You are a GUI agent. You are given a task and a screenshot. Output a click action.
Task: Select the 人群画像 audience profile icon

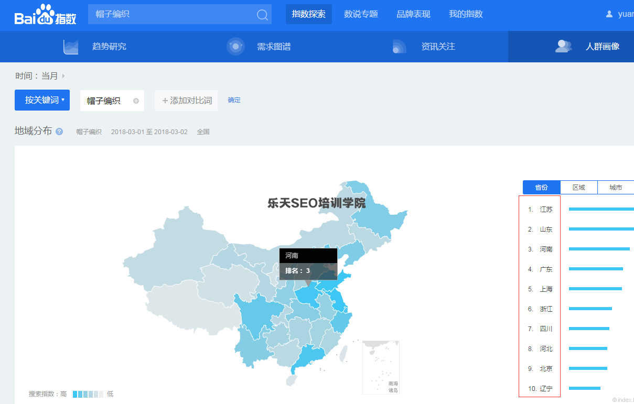(563, 46)
